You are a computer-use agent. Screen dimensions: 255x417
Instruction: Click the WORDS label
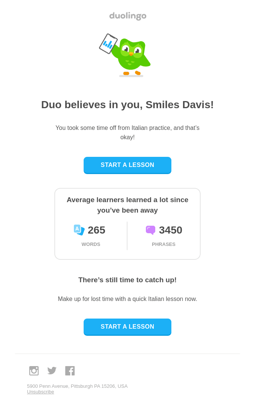pyautogui.click(x=91, y=244)
